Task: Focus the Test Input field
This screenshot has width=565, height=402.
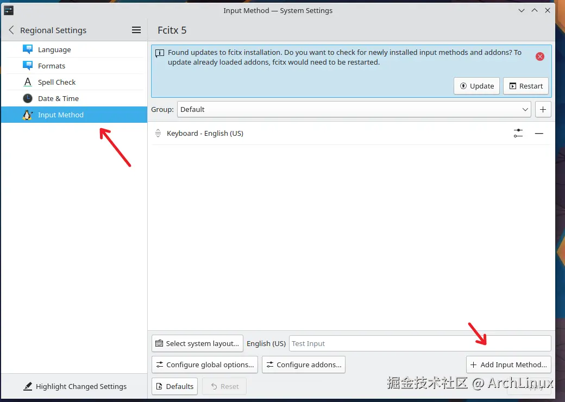Action: tap(420, 344)
